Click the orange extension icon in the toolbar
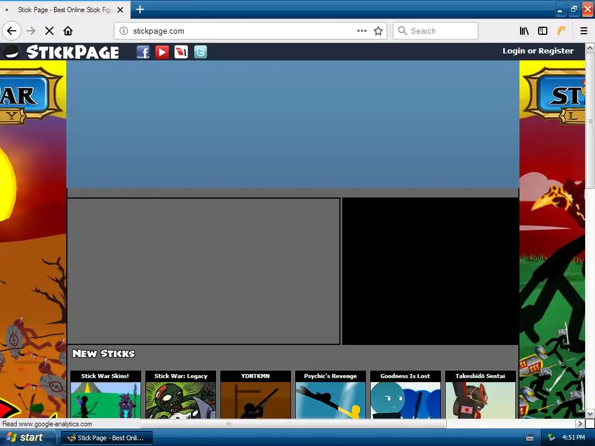This screenshot has width=595, height=446. pos(561,31)
